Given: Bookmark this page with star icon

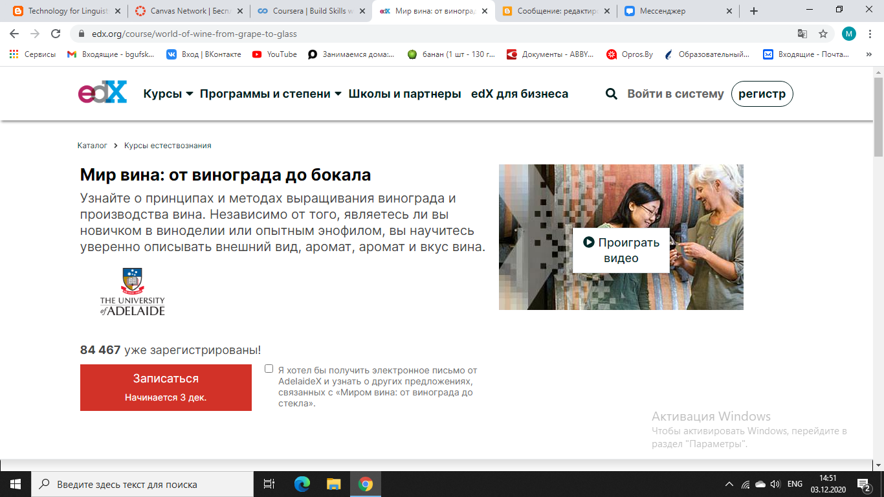Looking at the screenshot, I should point(823,34).
